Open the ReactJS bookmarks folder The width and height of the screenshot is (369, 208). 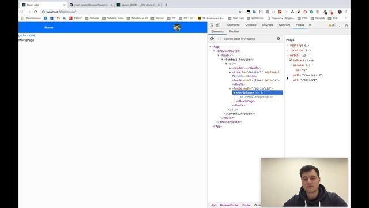(x=318, y=18)
